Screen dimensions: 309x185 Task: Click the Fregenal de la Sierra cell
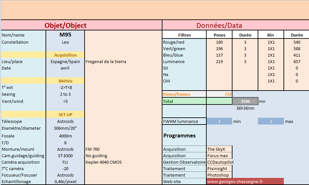pyautogui.click(x=106, y=61)
